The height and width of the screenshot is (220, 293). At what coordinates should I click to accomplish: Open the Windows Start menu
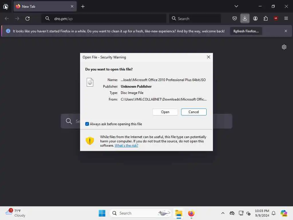point(102,213)
